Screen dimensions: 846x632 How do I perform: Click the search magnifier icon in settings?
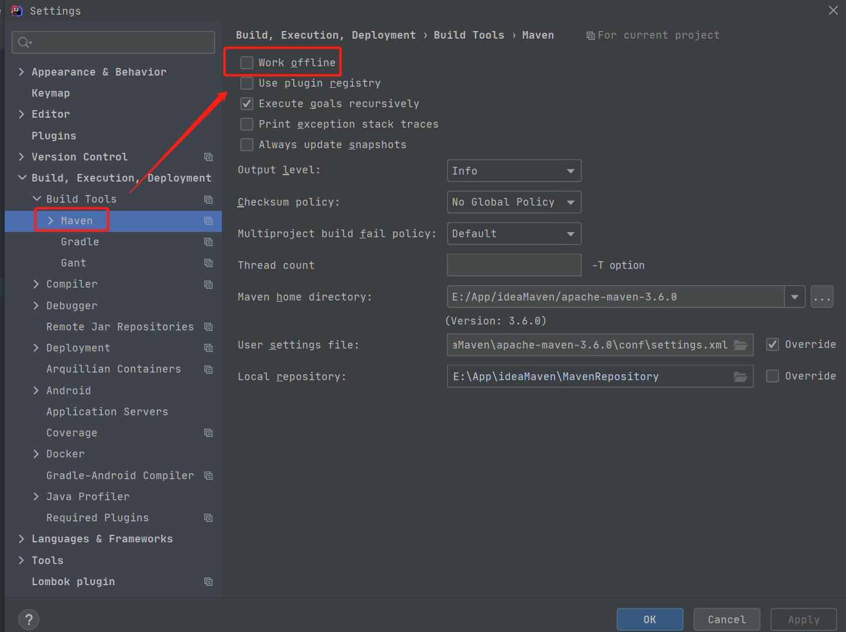(25, 42)
